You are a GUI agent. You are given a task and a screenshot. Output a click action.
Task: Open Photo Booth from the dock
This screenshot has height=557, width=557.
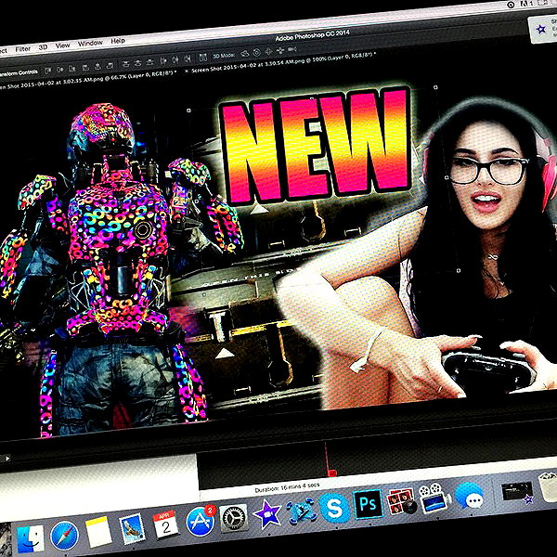pos(402,501)
